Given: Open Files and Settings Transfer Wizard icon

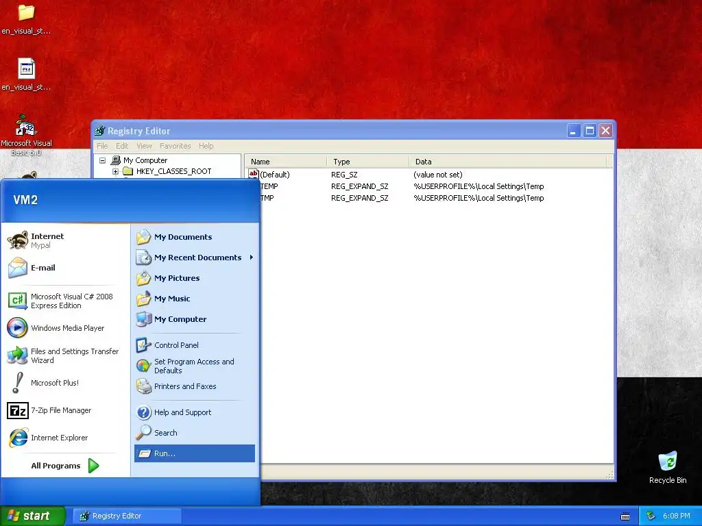Looking at the screenshot, I should point(18,355).
